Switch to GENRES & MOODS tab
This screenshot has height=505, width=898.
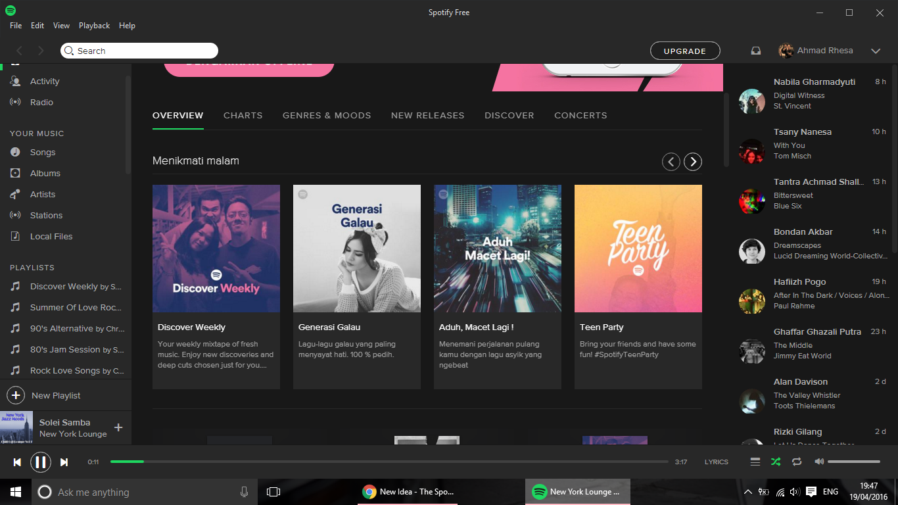pos(327,115)
